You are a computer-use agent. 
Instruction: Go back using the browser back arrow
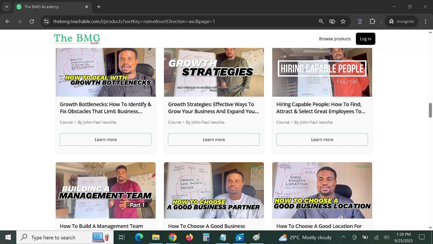point(7,21)
